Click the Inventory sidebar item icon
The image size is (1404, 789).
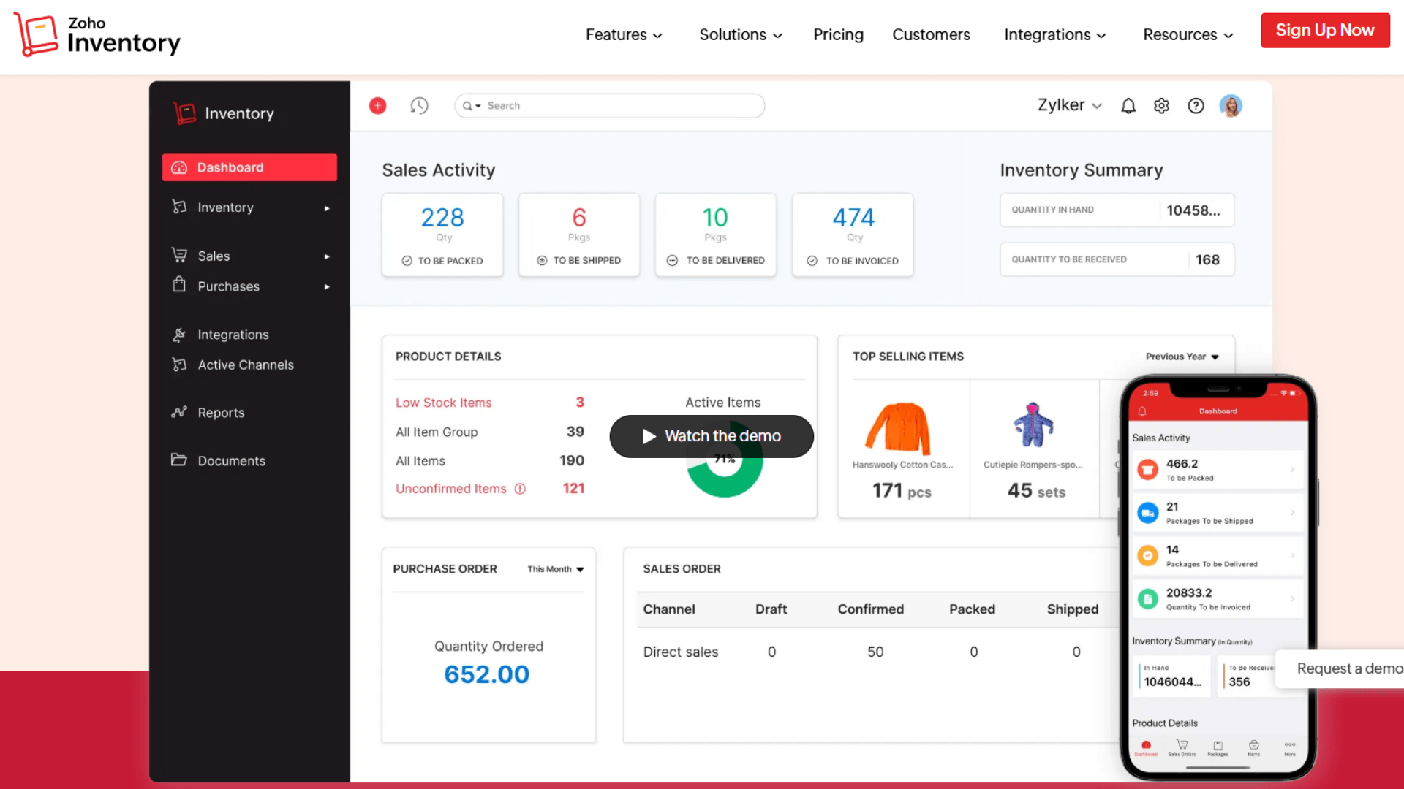tap(179, 207)
